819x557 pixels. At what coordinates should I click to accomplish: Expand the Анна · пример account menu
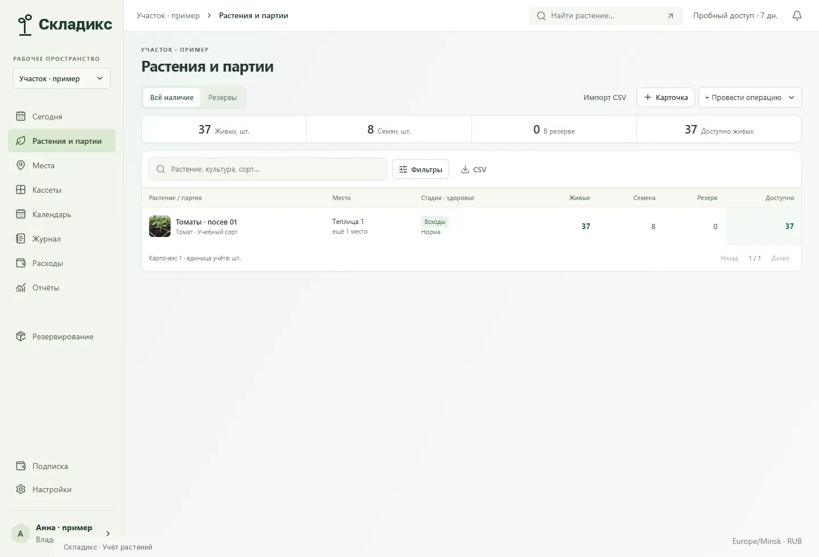pos(61,533)
